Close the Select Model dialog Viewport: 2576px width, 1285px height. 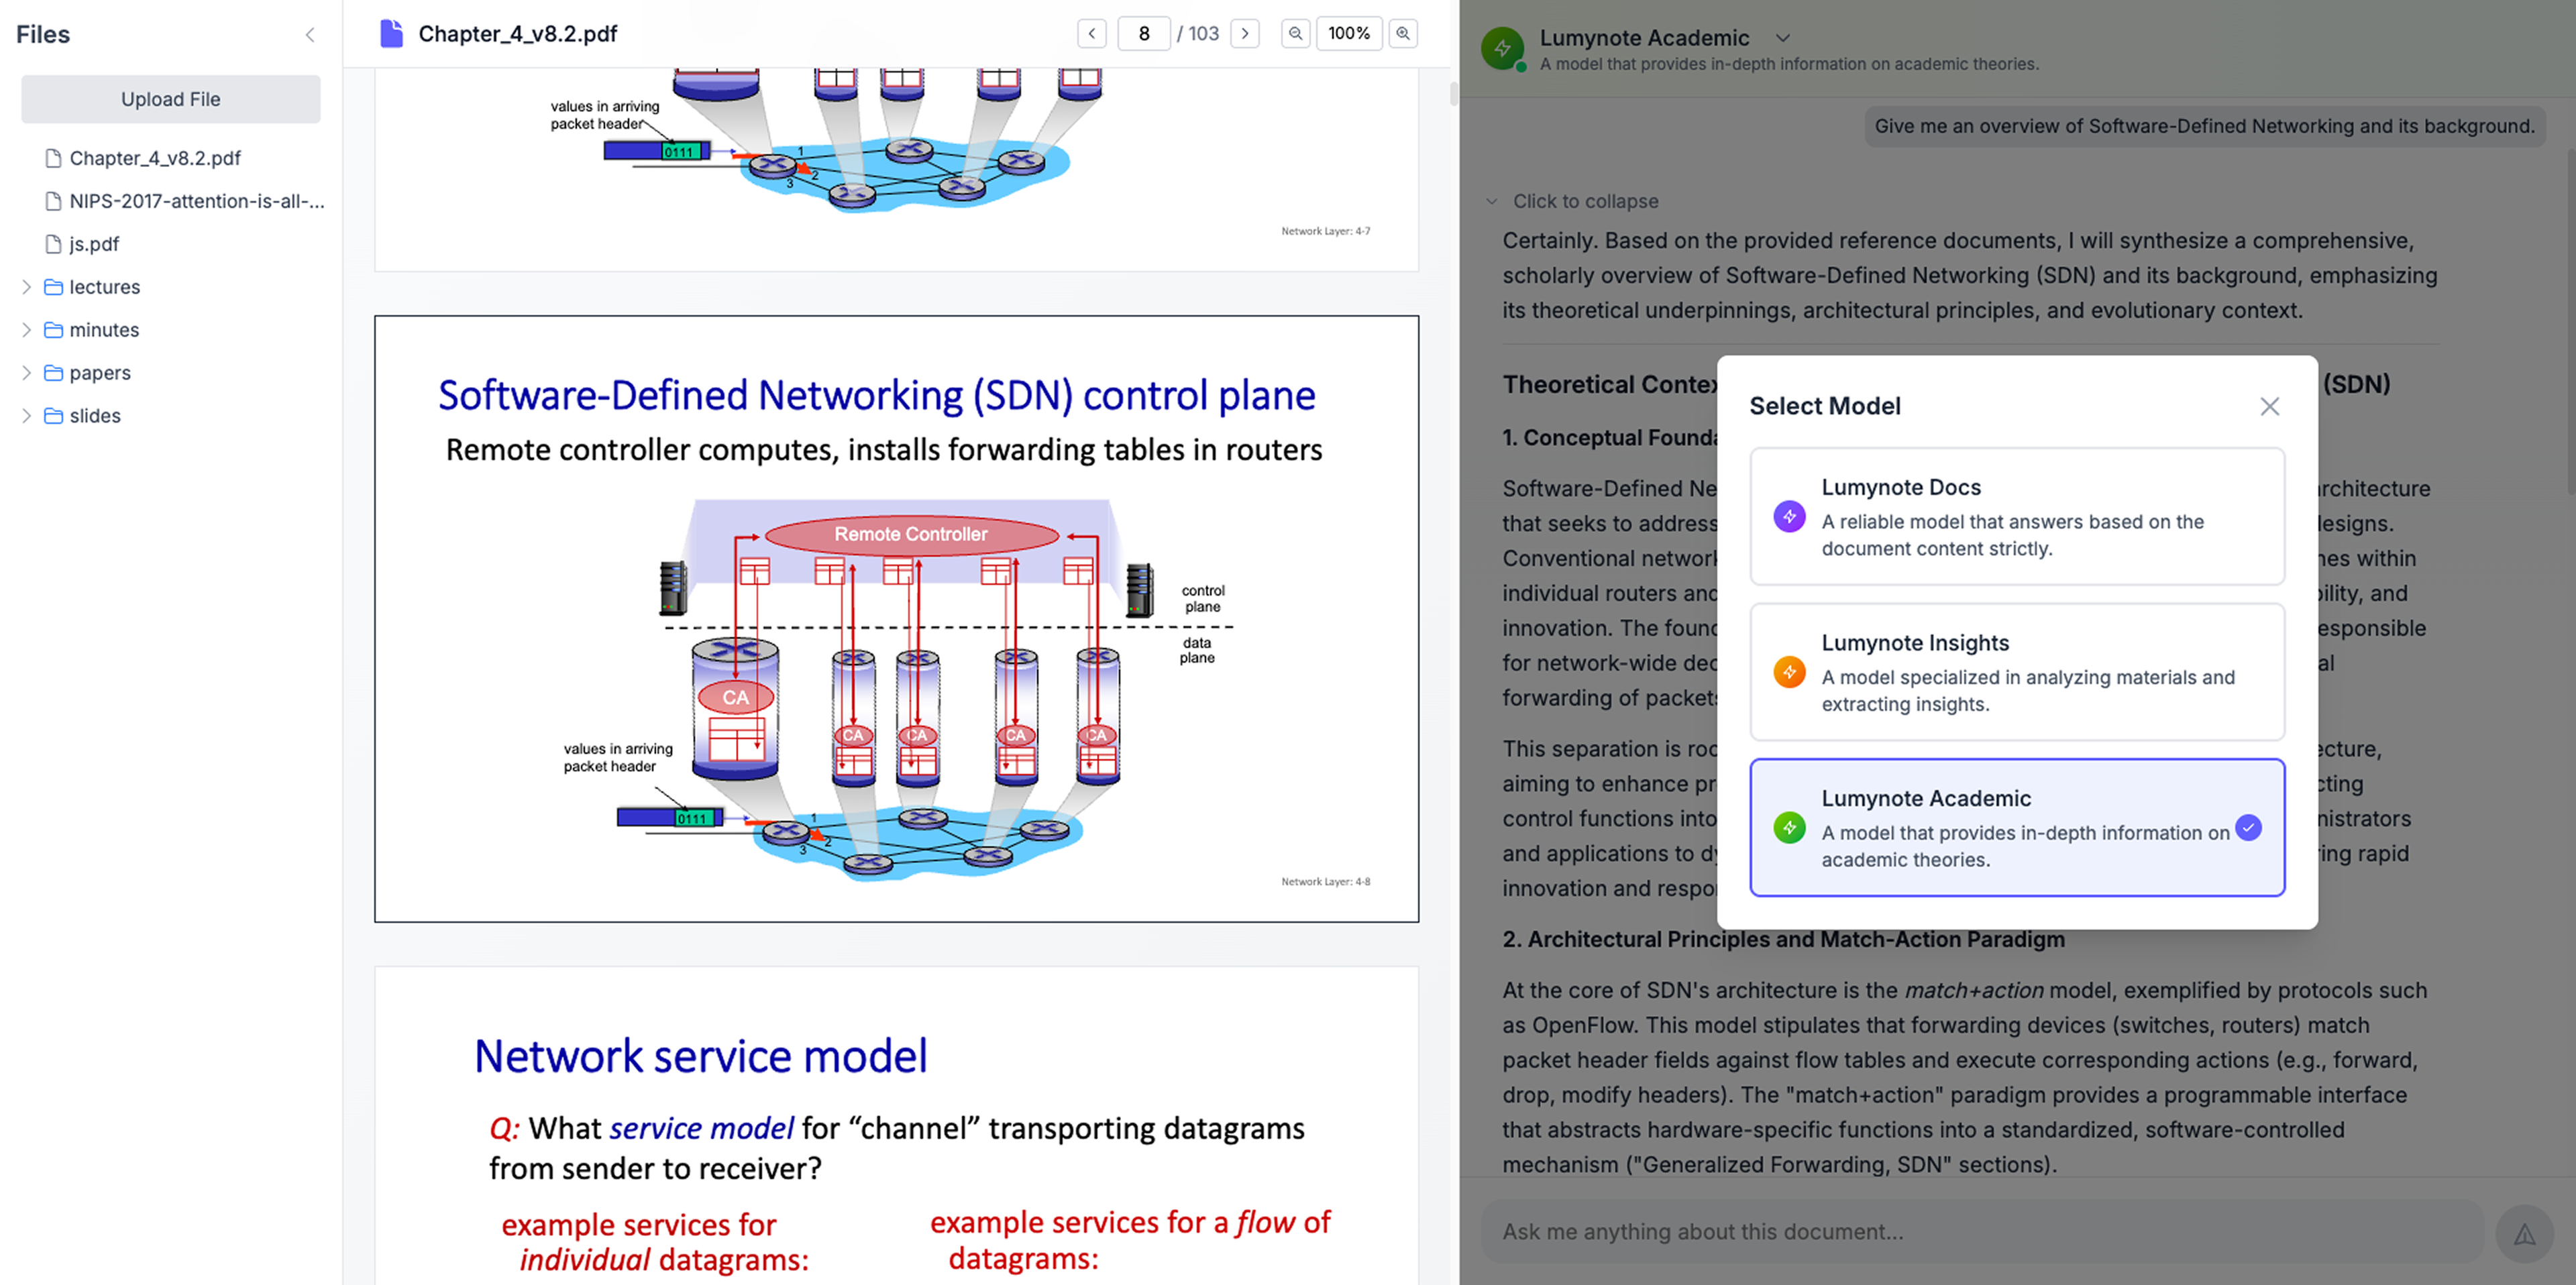pos(2269,406)
